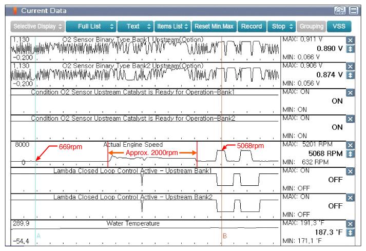Viewport: 366px width, 251px height.
Task: Toggle scale arrows for Actual Engine Speed
Action: [x=351, y=153]
